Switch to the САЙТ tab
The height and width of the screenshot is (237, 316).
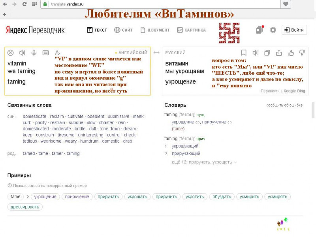pos(123,30)
